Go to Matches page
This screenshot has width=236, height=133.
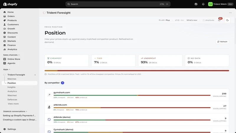12,79
